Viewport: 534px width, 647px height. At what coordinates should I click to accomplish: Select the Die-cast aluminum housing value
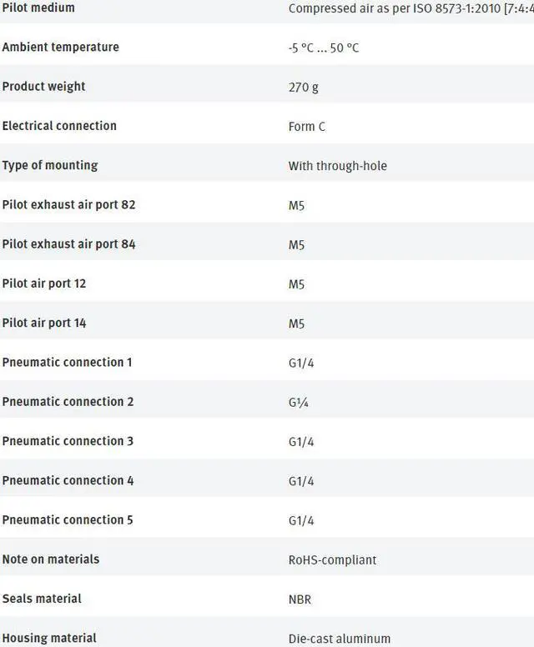339,638
